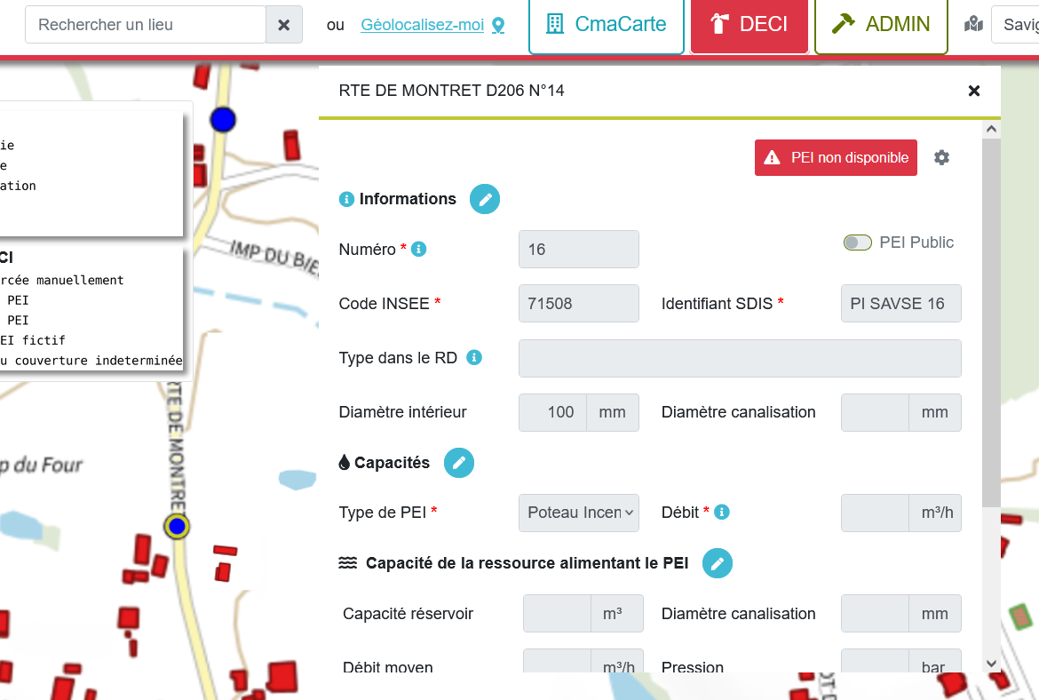Close the RTE DE MONTRET D206 panel
This screenshot has width=1039, height=700.
click(x=974, y=91)
